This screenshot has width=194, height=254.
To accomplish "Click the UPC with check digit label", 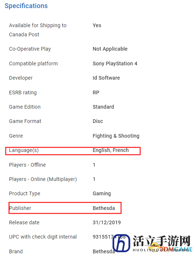I will [43, 237].
